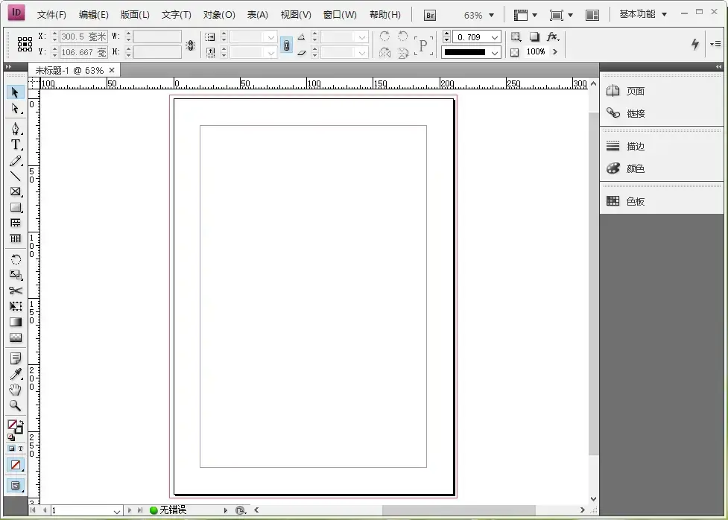Close the 未标题-1 document tab

click(x=112, y=70)
